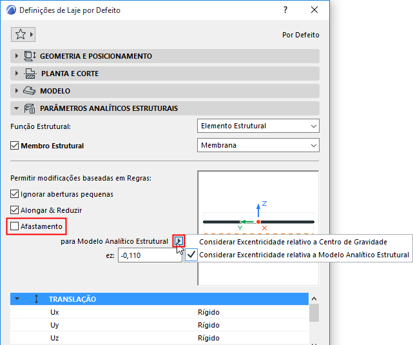Uncheck Alongar & Reduzir option
413x345 pixels.
(x=14, y=210)
